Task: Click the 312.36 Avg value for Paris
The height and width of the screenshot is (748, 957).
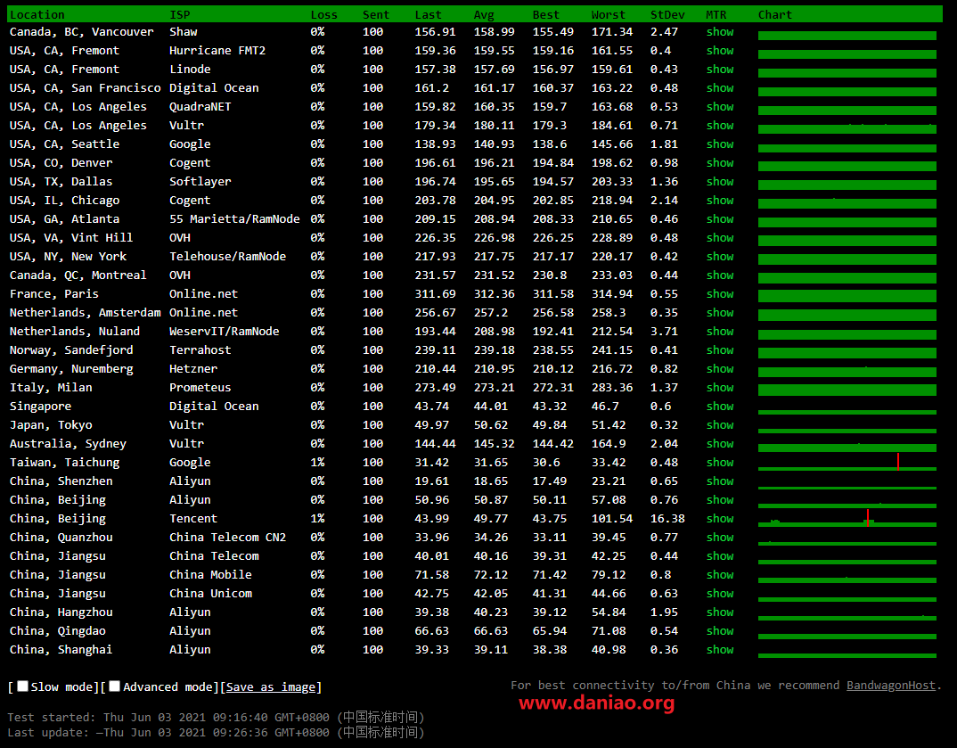Action: [x=494, y=293]
